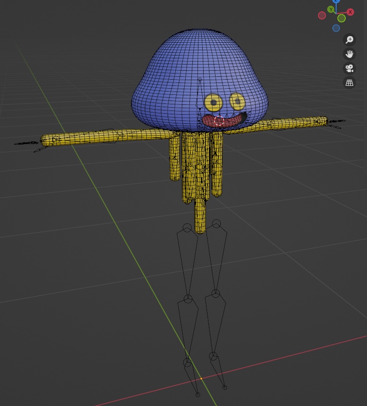Click the unlabeled green negative Y gizmo circle
Screen dimensions: 367x406
click(x=342, y=18)
